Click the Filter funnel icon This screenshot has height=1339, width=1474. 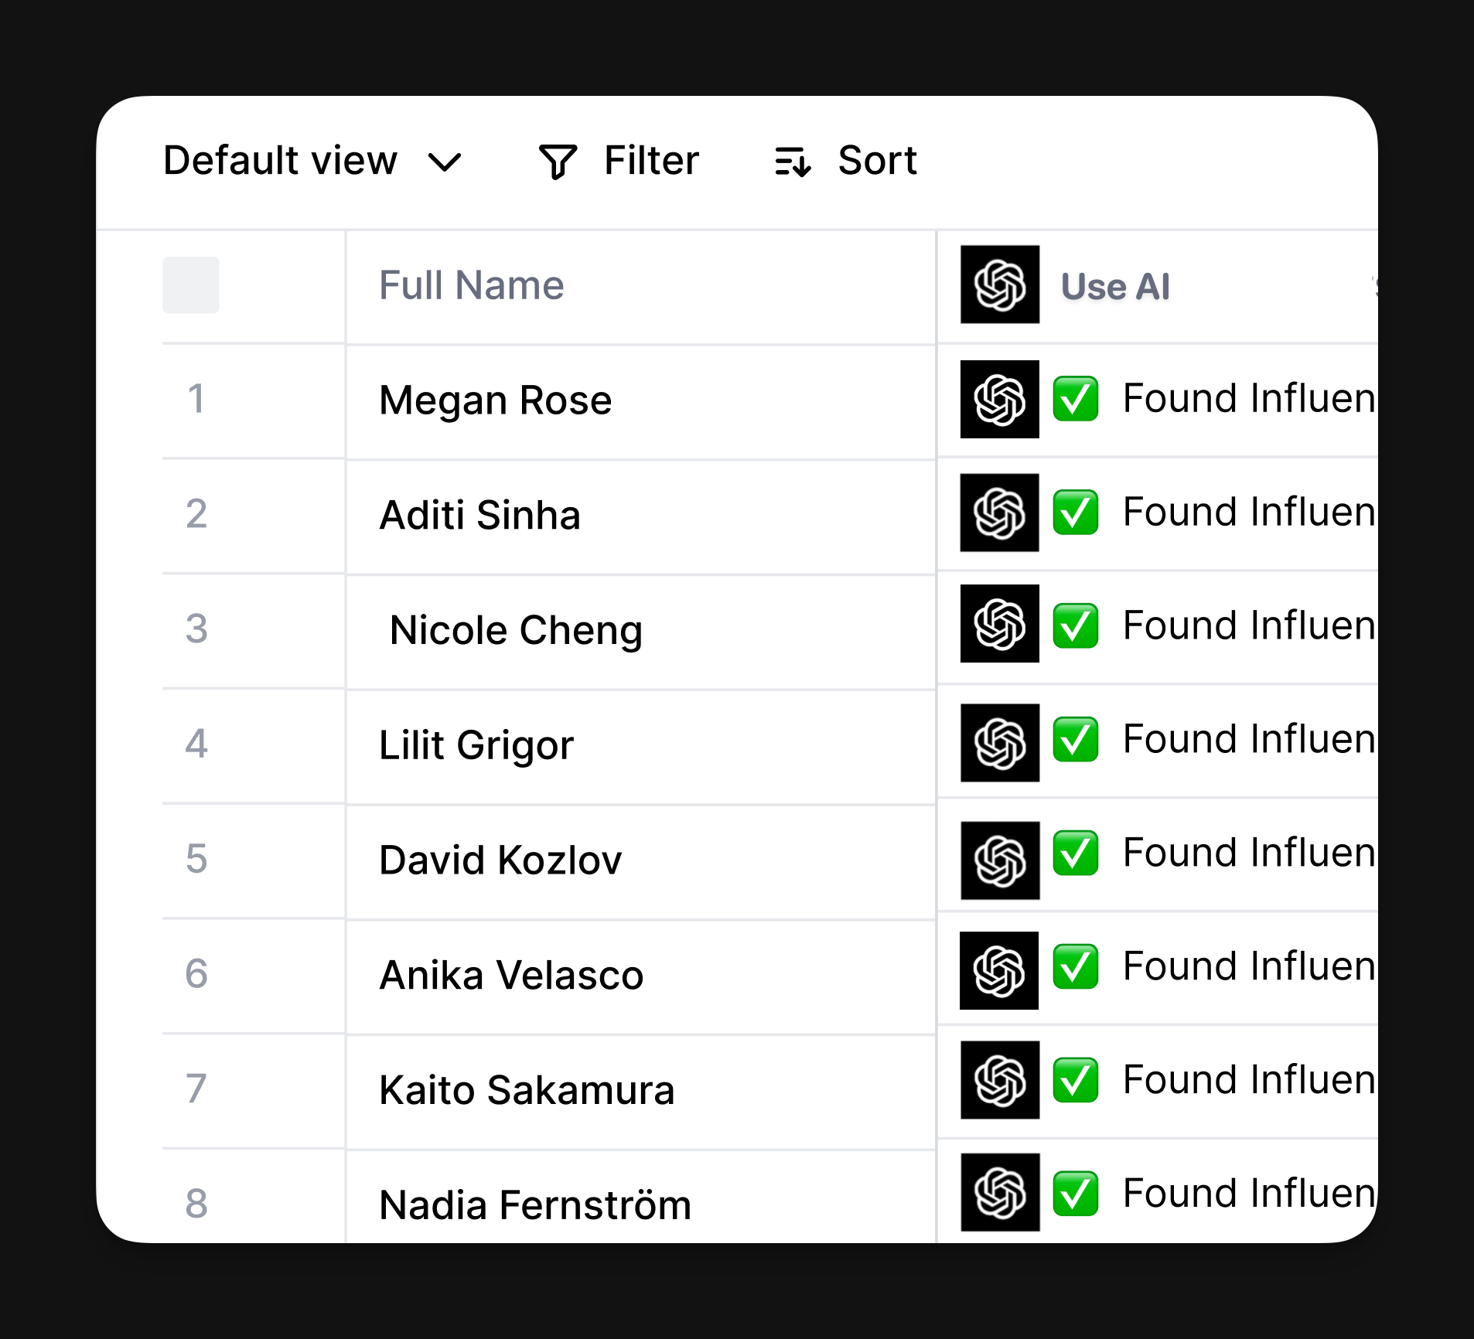click(558, 161)
